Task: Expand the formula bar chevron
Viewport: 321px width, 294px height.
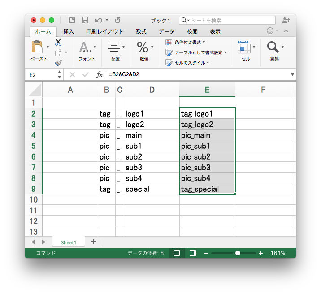Action: point(292,75)
